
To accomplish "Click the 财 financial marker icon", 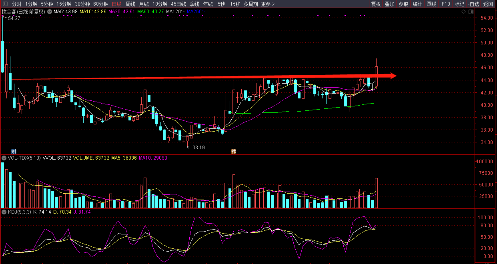I will pyautogui.click(x=14, y=151).
